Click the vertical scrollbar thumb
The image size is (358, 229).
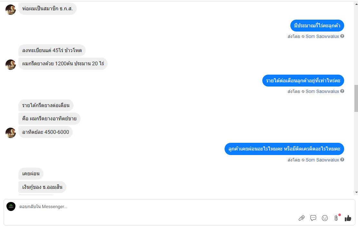tap(356, 98)
